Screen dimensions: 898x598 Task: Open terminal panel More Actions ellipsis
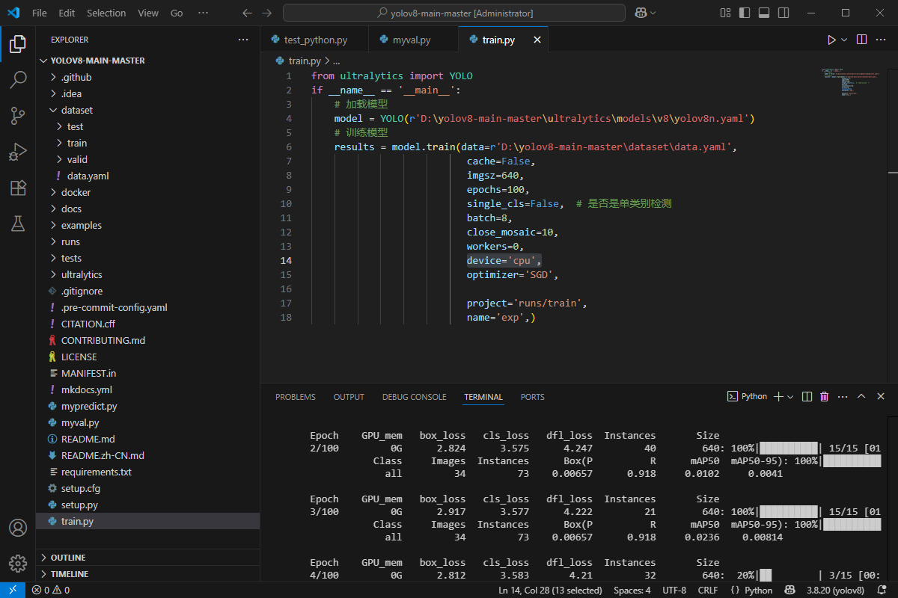click(842, 397)
